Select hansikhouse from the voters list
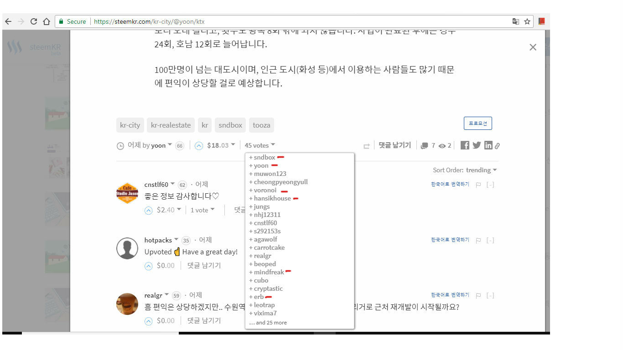The width and height of the screenshot is (623, 350). pyautogui.click(x=270, y=198)
